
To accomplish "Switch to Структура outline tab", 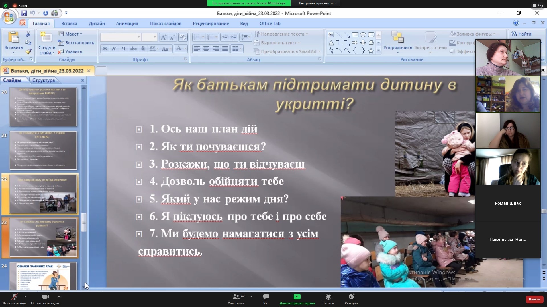I will tap(44, 80).
